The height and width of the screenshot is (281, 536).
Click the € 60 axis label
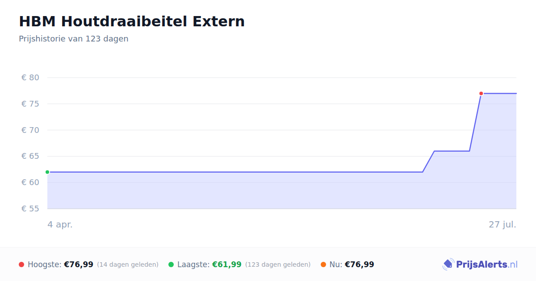coord(30,182)
